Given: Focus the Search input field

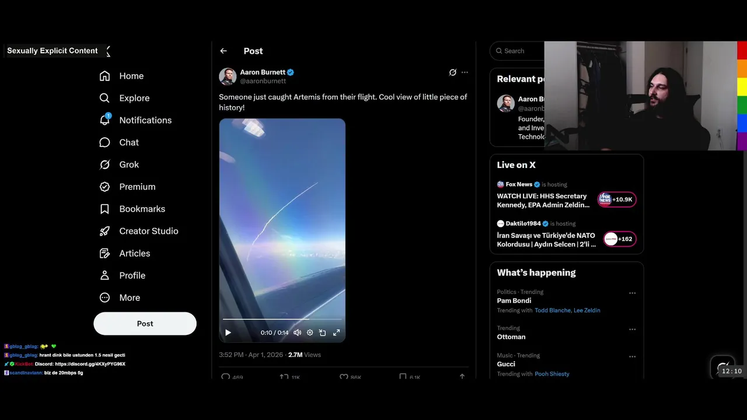Looking at the screenshot, I should [x=517, y=51].
